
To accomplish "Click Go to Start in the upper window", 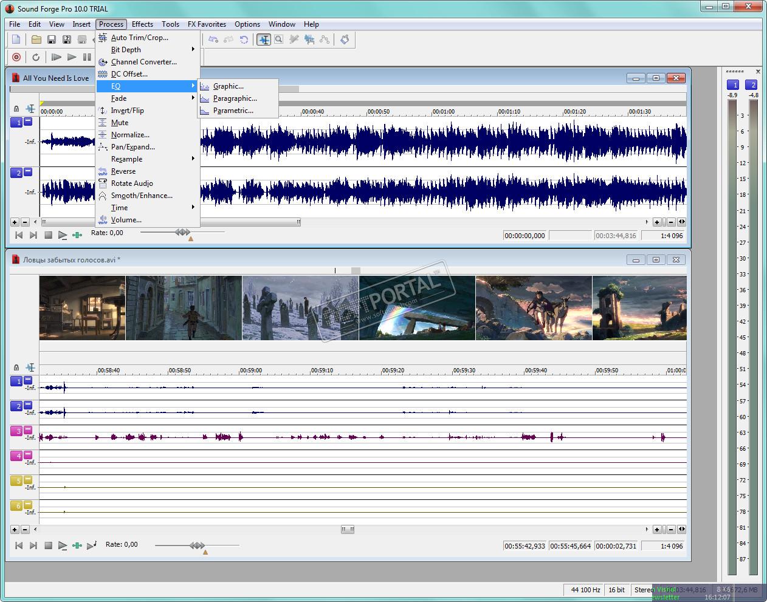I will [x=19, y=235].
